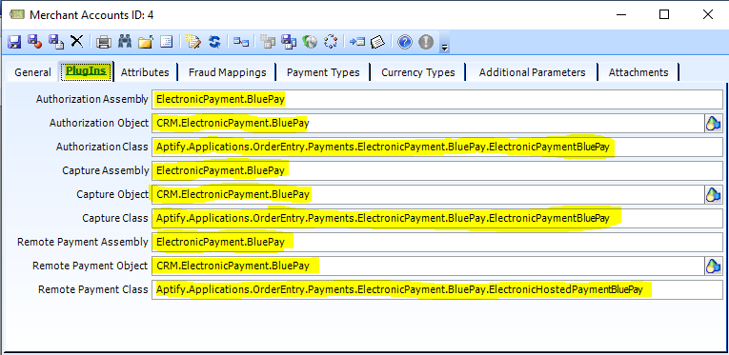Click the blue refresh arrows icon
Screen dimensions: 729x355
[213, 42]
